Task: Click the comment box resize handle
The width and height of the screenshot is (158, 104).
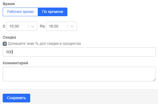Action: (x=154, y=80)
